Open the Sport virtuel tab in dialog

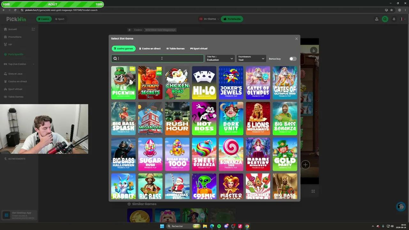[x=199, y=49]
